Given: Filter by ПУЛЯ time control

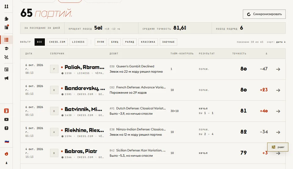Looking at the screenshot, I should [101, 42].
